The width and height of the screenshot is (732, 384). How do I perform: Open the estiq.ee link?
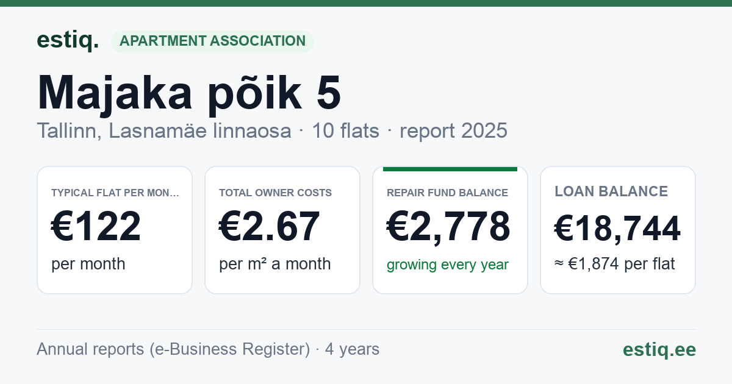click(x=659, y=349)
